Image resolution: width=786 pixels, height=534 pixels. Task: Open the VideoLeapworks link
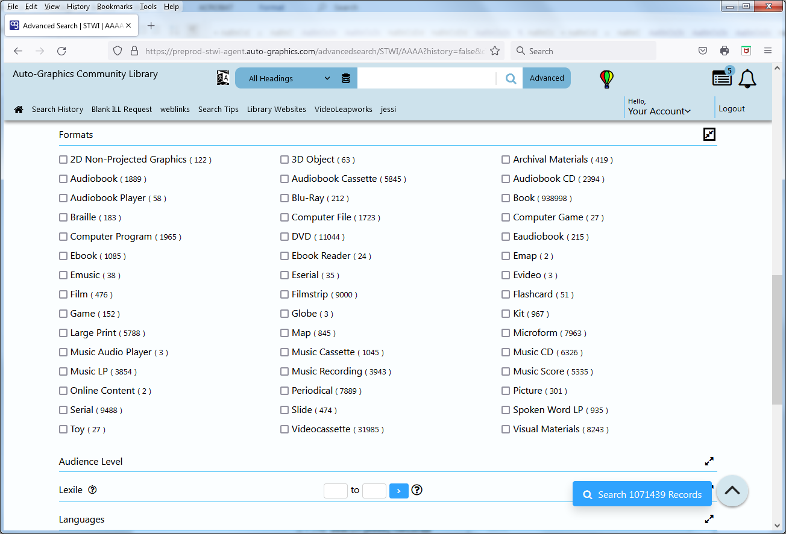[x=344, y=110]
